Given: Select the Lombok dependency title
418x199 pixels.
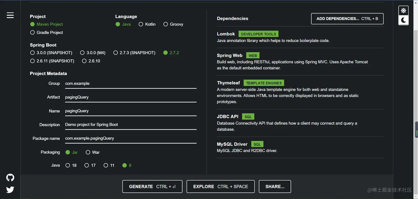Looking at the screenshot, I should point(226,34).
